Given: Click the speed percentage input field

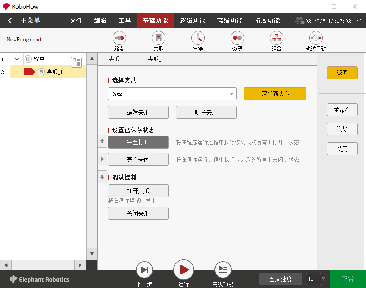Looking at the screenshot, I should 313,279.
